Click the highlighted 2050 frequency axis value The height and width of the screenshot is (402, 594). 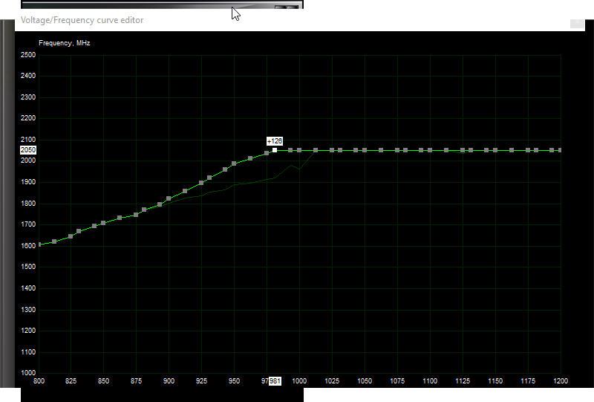pos(28,150)
